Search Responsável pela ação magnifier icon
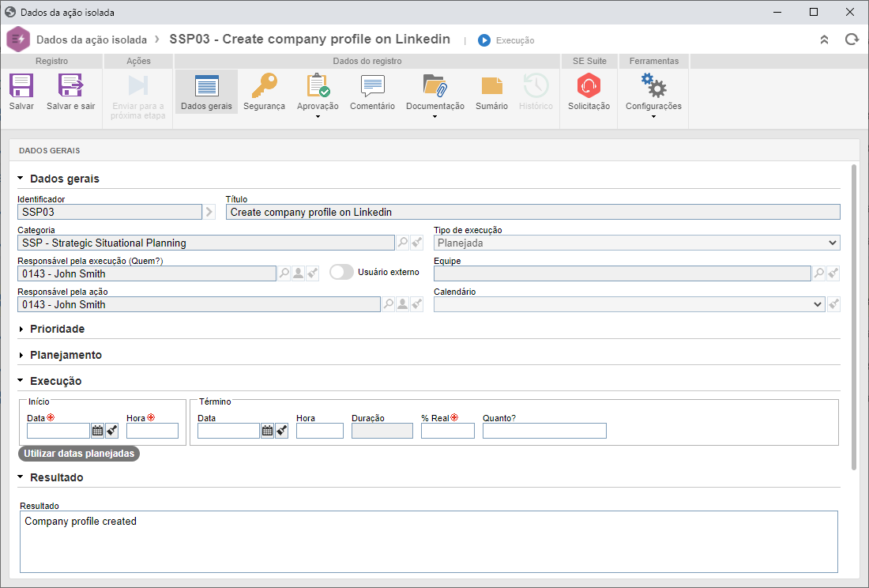The width and height of the screenshot is (869, 588). (x=389, y=304)
